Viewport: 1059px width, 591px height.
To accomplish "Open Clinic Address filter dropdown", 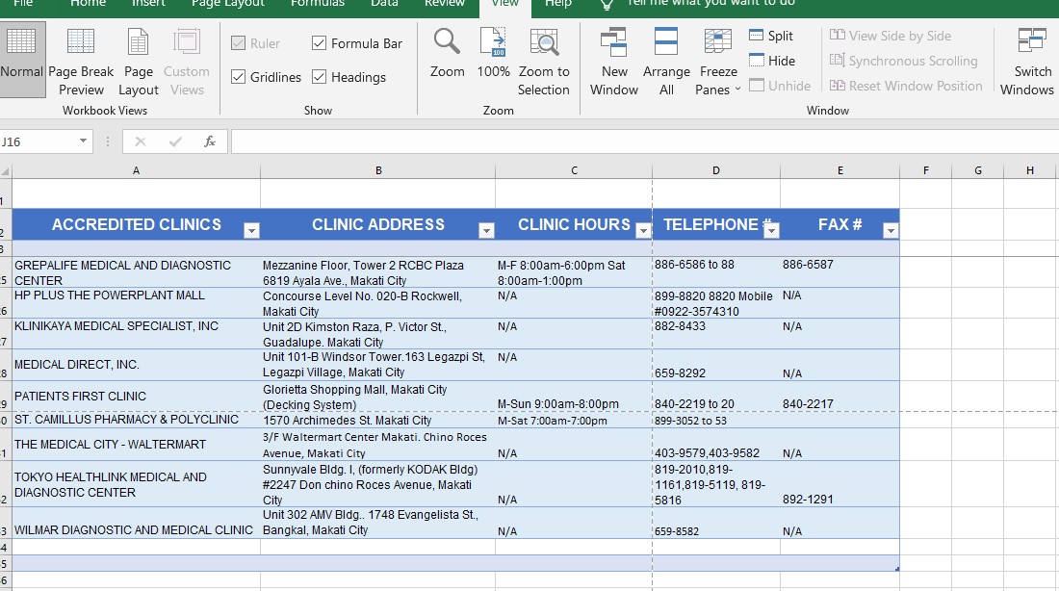I will (x=486, y=231).
